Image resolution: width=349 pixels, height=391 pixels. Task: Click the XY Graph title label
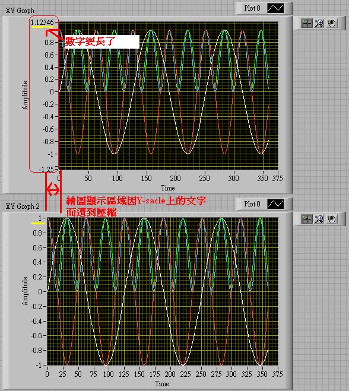[20, 11]
